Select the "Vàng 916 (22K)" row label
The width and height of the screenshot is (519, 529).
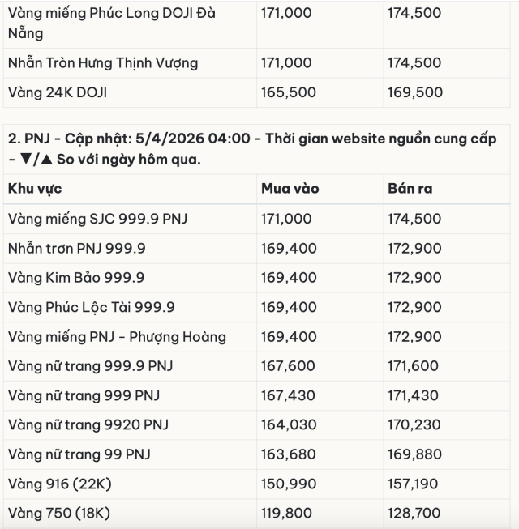(x=60, y=484)
